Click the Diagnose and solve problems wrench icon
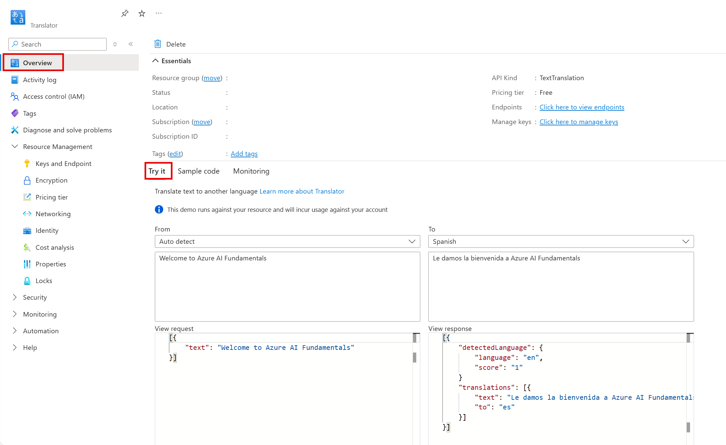This screenshot has width=726, height=445. [15, 130]
